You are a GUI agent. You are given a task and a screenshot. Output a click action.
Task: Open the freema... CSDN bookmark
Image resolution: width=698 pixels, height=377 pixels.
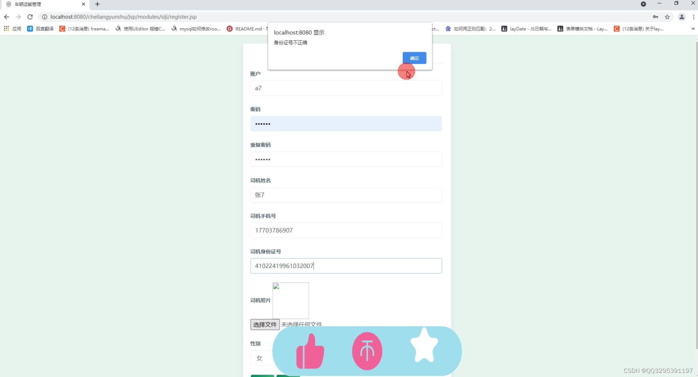click(84, 29)
